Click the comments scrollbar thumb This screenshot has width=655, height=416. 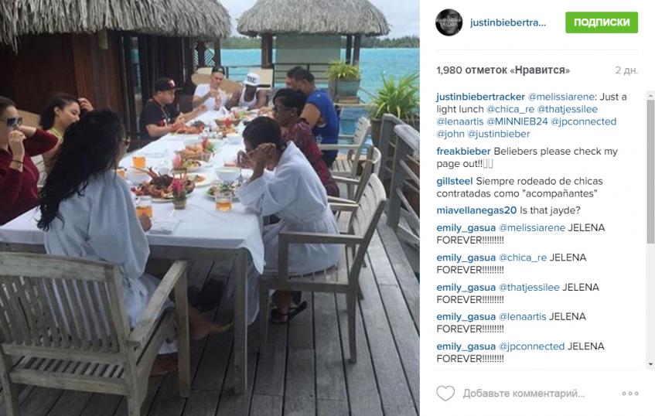[650, 171]
